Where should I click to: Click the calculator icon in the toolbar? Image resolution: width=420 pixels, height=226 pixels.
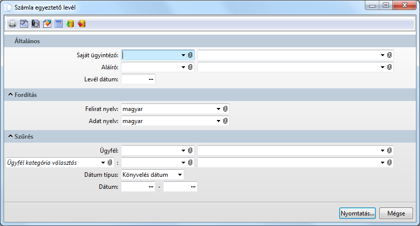point(59,24)
